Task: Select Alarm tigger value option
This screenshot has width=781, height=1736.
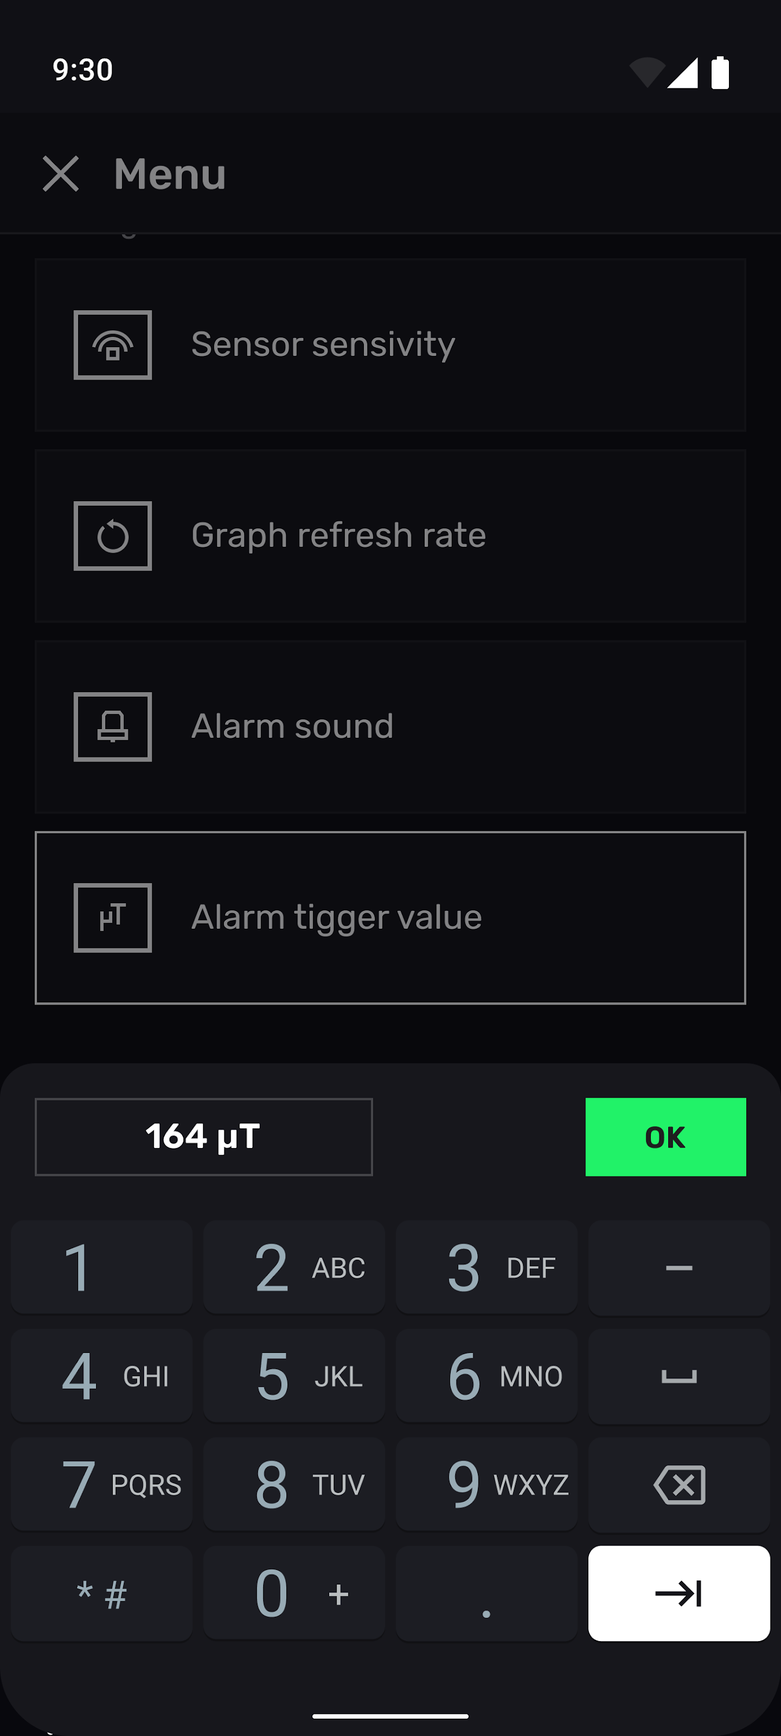Action: coord(389,917)
